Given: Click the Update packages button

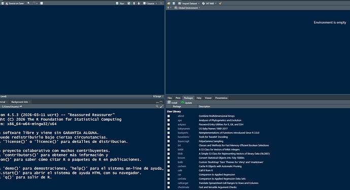Looking at the screenshot, I should point(187,102).
